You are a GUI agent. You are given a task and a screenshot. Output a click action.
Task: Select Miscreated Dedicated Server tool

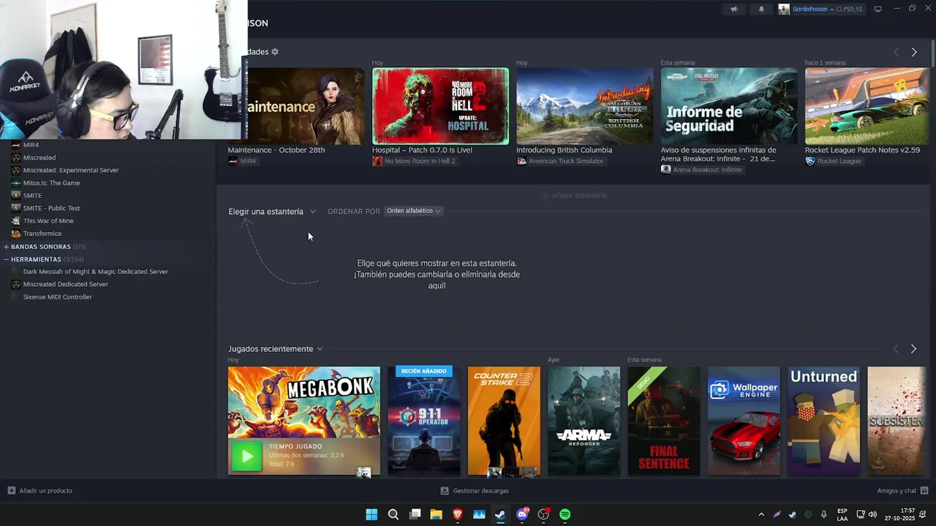click(x=66, y=284)
